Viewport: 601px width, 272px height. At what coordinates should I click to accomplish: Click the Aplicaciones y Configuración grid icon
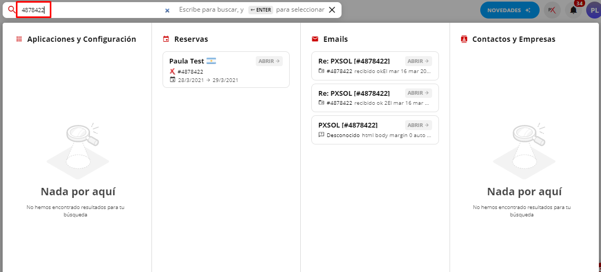pos(19,39)
